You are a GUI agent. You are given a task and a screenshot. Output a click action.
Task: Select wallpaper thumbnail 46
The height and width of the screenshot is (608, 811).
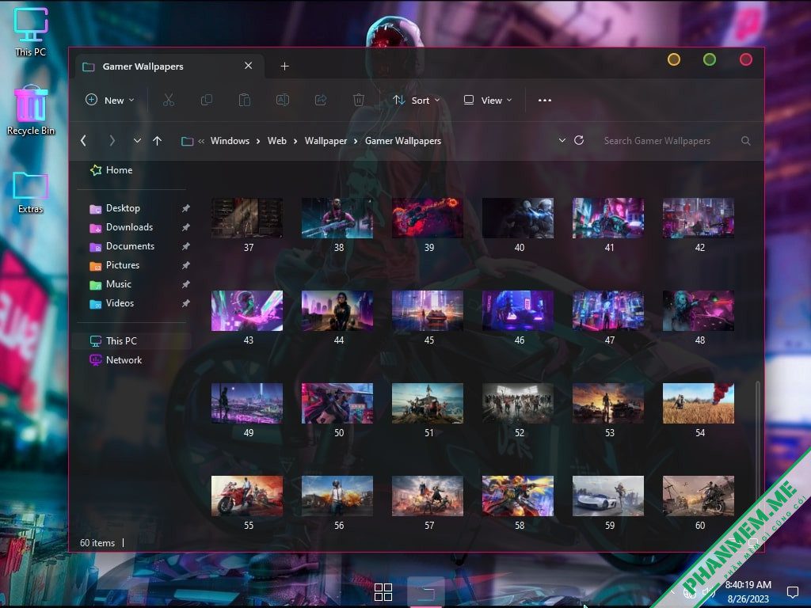[518, 310]
